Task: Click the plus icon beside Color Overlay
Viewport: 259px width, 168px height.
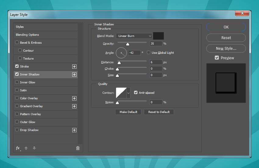Action: (74, 98)
